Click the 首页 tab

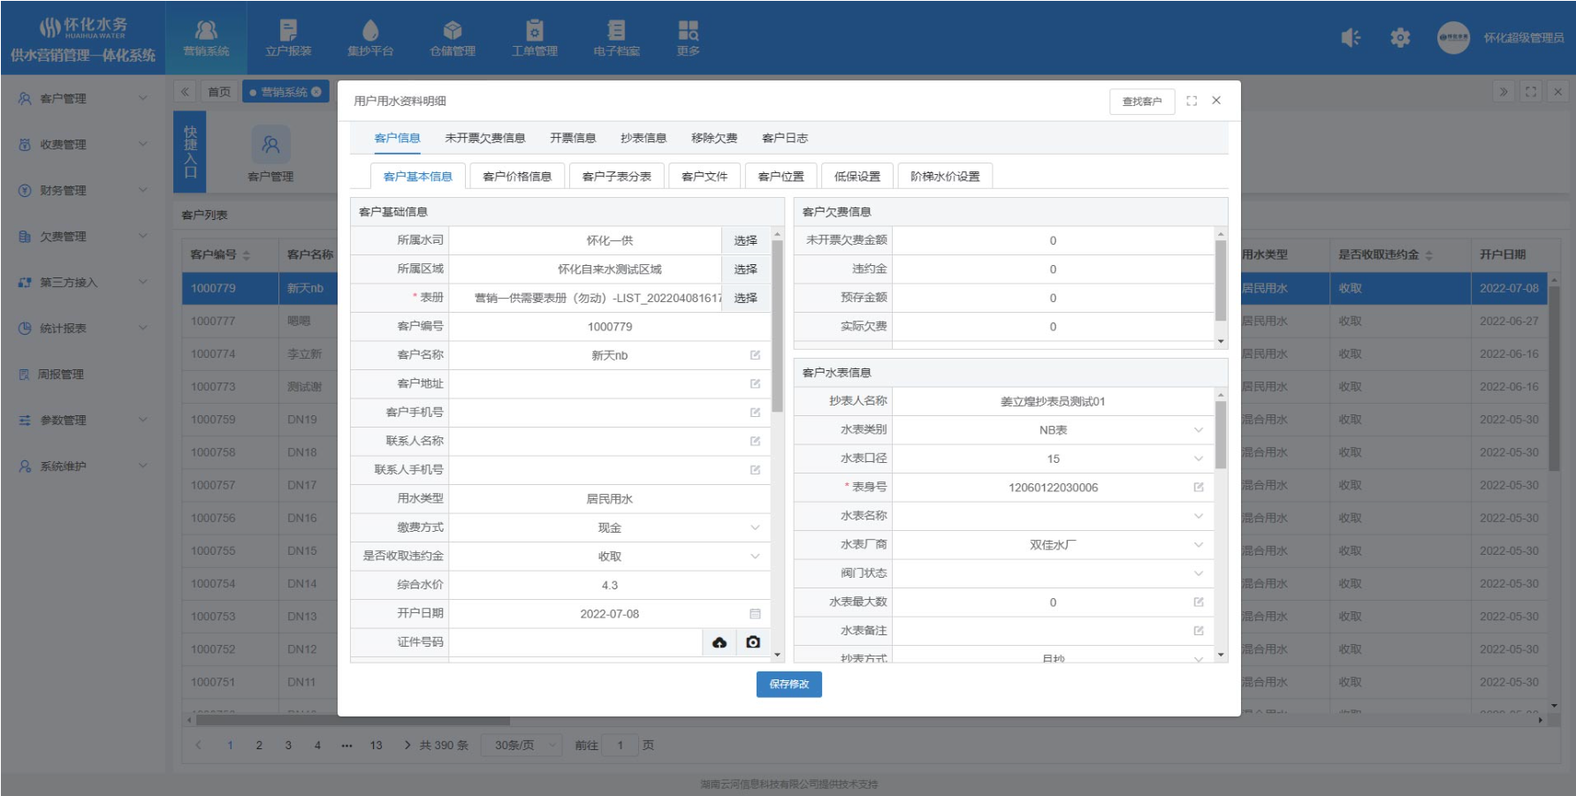click(x=219, y=92)
